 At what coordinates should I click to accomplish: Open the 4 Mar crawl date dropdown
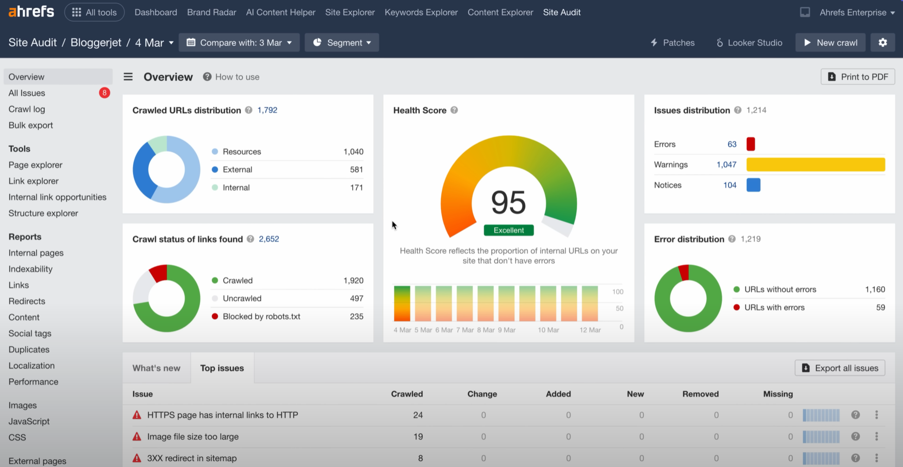(154, 43)
